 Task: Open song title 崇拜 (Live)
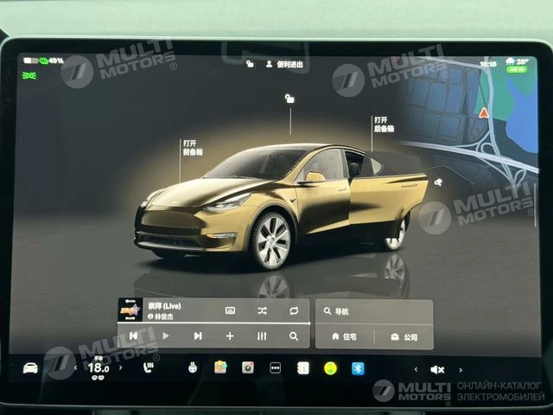pos(164,305)
